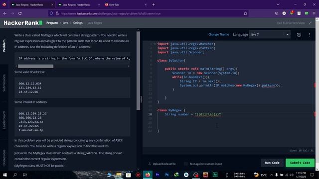Open Adobe Photoshop from taskbar
This screenshot has width=319, height=179.
pyautogui.click(x=167, y=175)
